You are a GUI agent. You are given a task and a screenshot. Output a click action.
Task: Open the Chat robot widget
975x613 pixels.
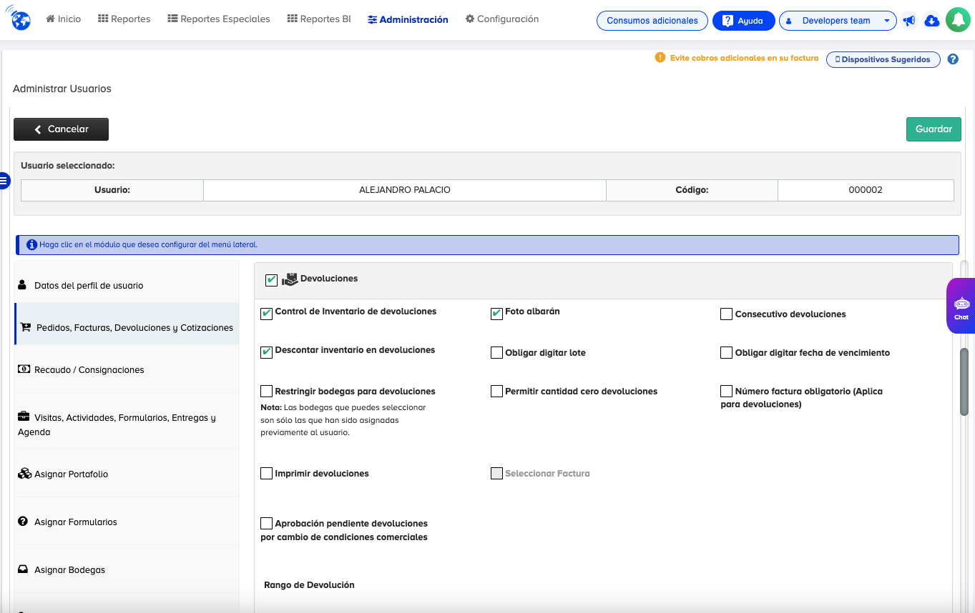[961, 306]
